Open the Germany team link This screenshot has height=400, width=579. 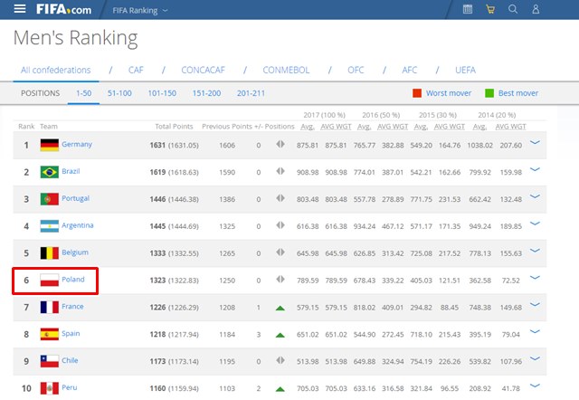tap(77, 144)
